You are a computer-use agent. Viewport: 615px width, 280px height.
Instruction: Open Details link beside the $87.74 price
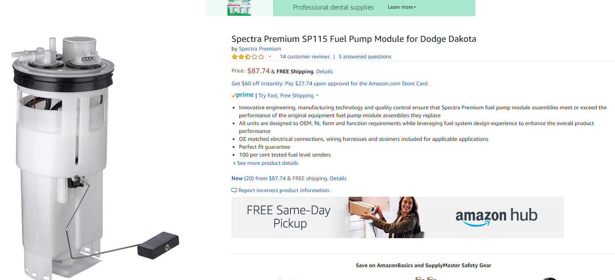pos(324,72)
